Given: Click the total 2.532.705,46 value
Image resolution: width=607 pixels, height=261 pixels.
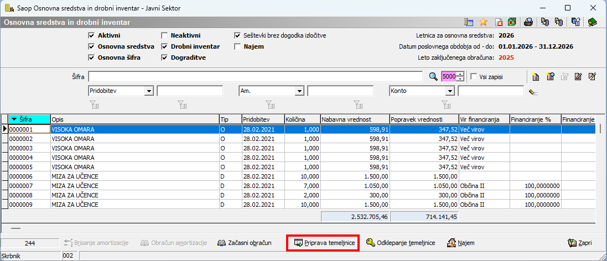Looking at the screenshot, I should tap(355, 217).
